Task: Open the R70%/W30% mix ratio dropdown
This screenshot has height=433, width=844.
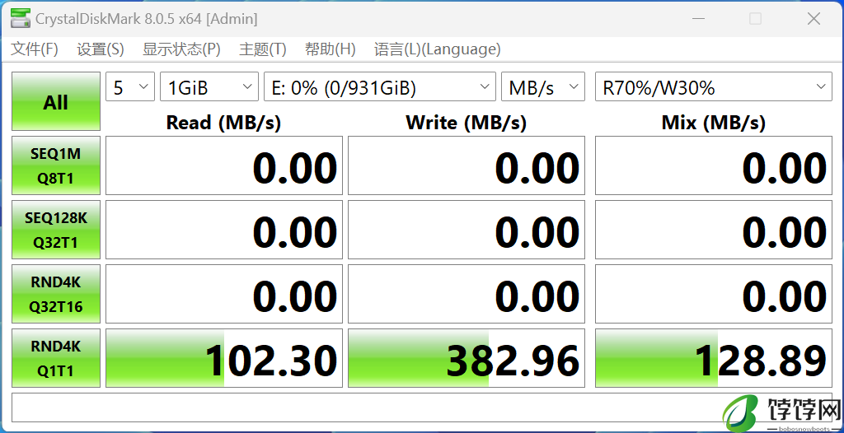Action: pyautogui.click(x=714, y=86)
